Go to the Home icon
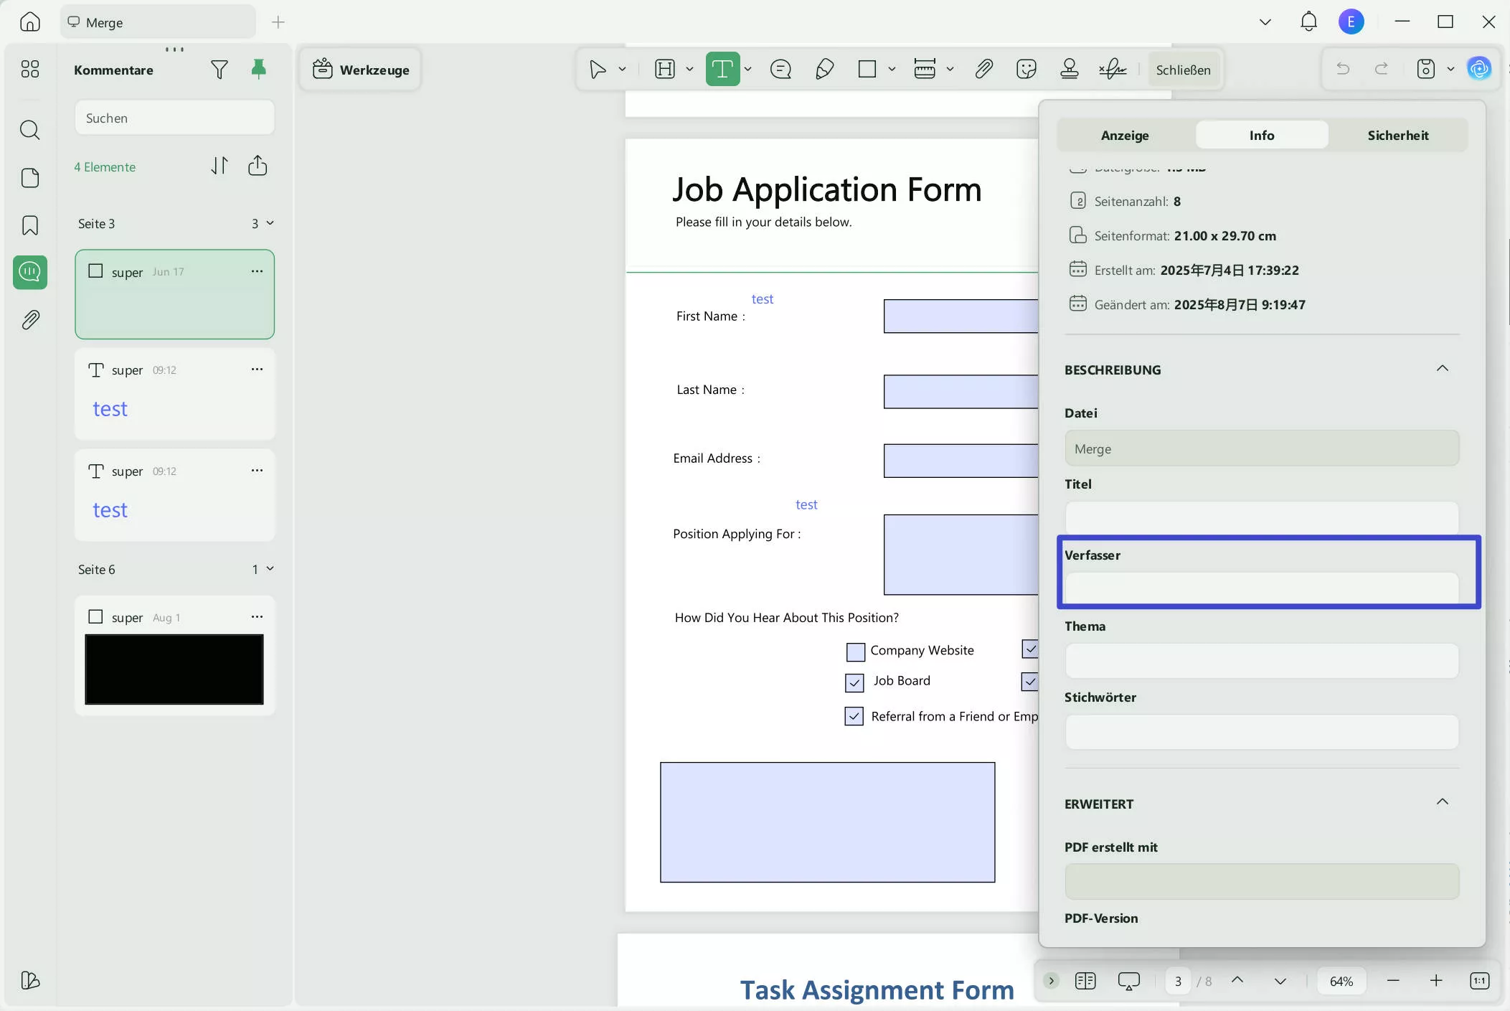Image resolution: width=1510 pixels, height=1011 pixels. click(x=29, y=22)
